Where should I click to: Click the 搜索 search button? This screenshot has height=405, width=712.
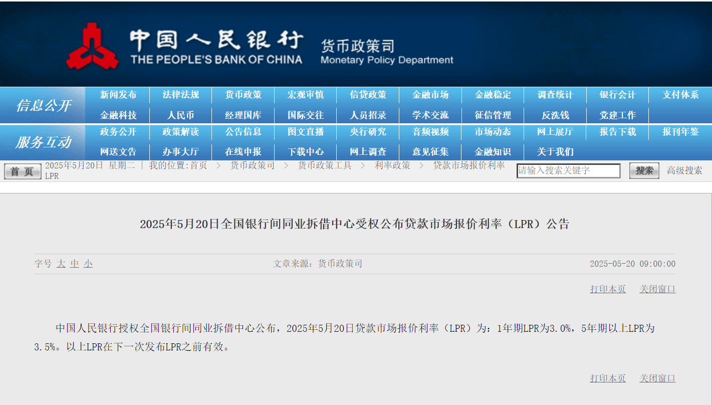(644, 170)
